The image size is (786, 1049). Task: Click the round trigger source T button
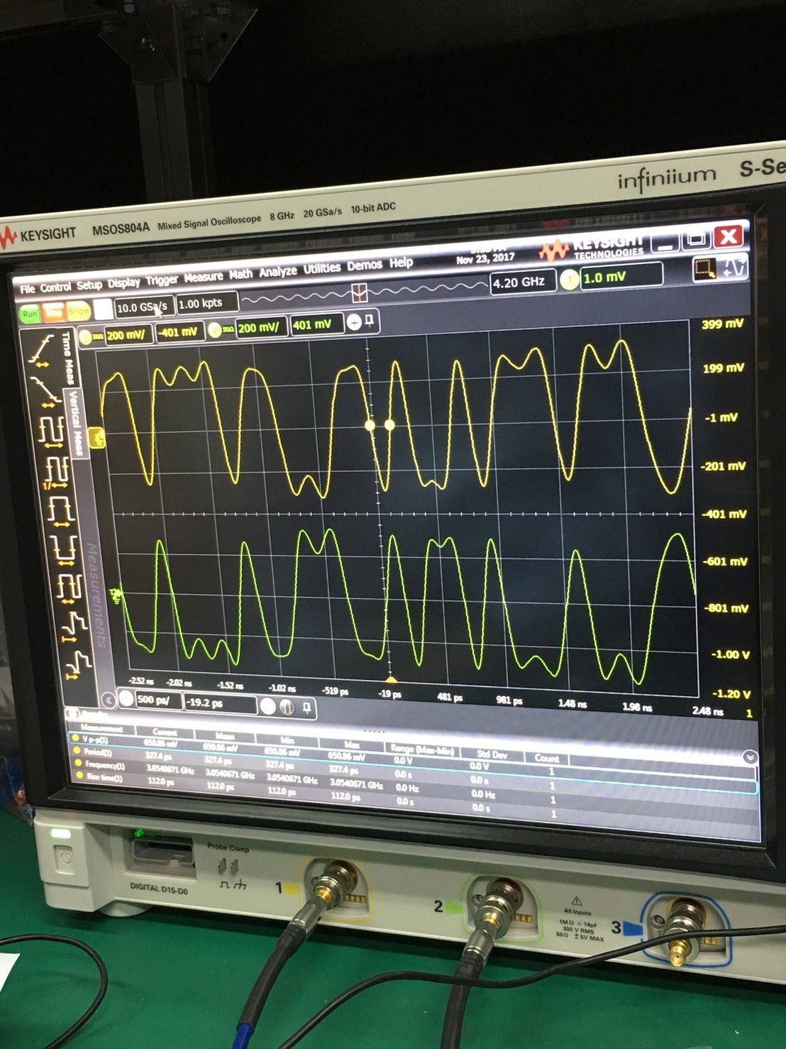tap(570, 280)
